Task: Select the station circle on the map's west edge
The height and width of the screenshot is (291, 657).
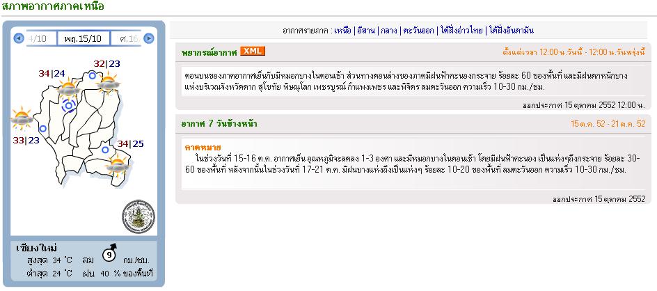Action: [43, 128]
